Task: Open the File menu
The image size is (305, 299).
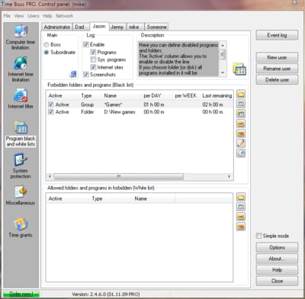Action: [x=7, y=16]
